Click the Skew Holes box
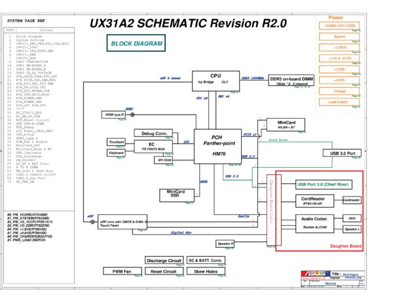The image size is (393, 304). pyautogui.click(x=206, y=271)
